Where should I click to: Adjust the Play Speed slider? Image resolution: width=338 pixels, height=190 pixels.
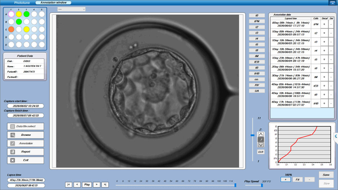262,185
